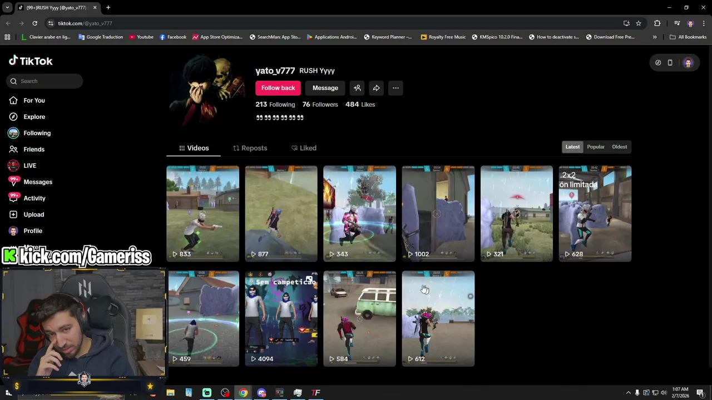Click the search magnifier icon
The image size is (712, 400).
click(13, 81)
